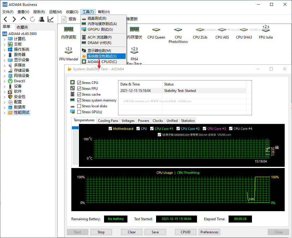Open the 报告(R) menu
Image resolution: width=292 pixels, height=238 pixels.
(39, 12)
